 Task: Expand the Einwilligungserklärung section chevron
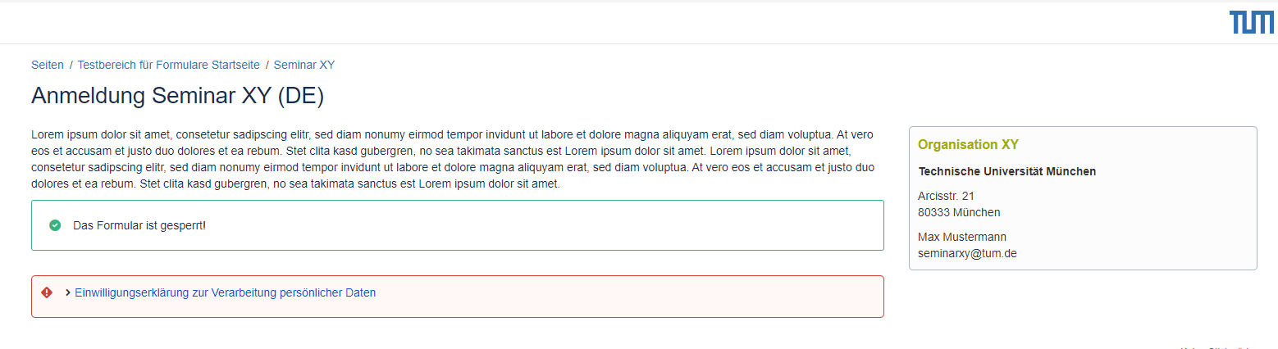(x=67, y=292)
